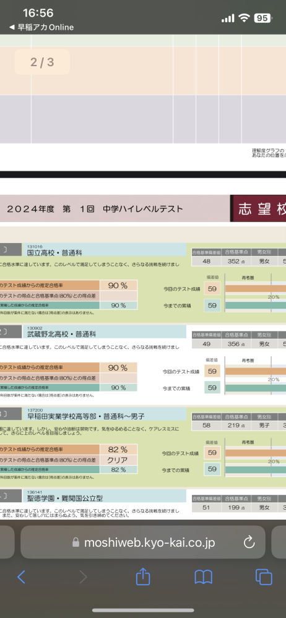Tap 早稲田実業 男女別 column header
Viewport: 286px width, 618px height.
pyautogui.click(x=264, y=416)
